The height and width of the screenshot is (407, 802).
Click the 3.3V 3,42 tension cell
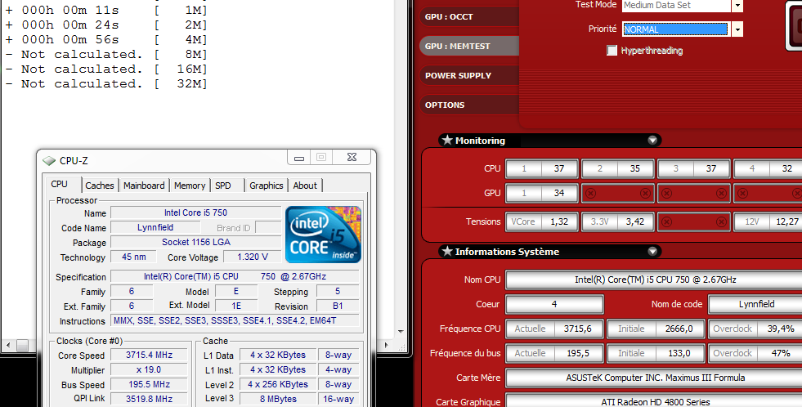pyautogui.click(x=618, y=221)
